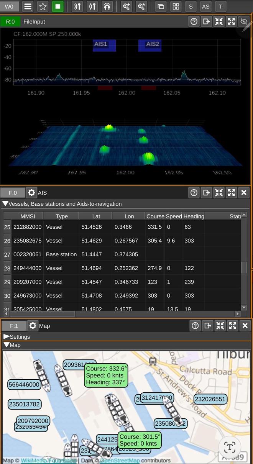Select MMSI 235082675 cell

pyautogui.click(x=27, y=241)
